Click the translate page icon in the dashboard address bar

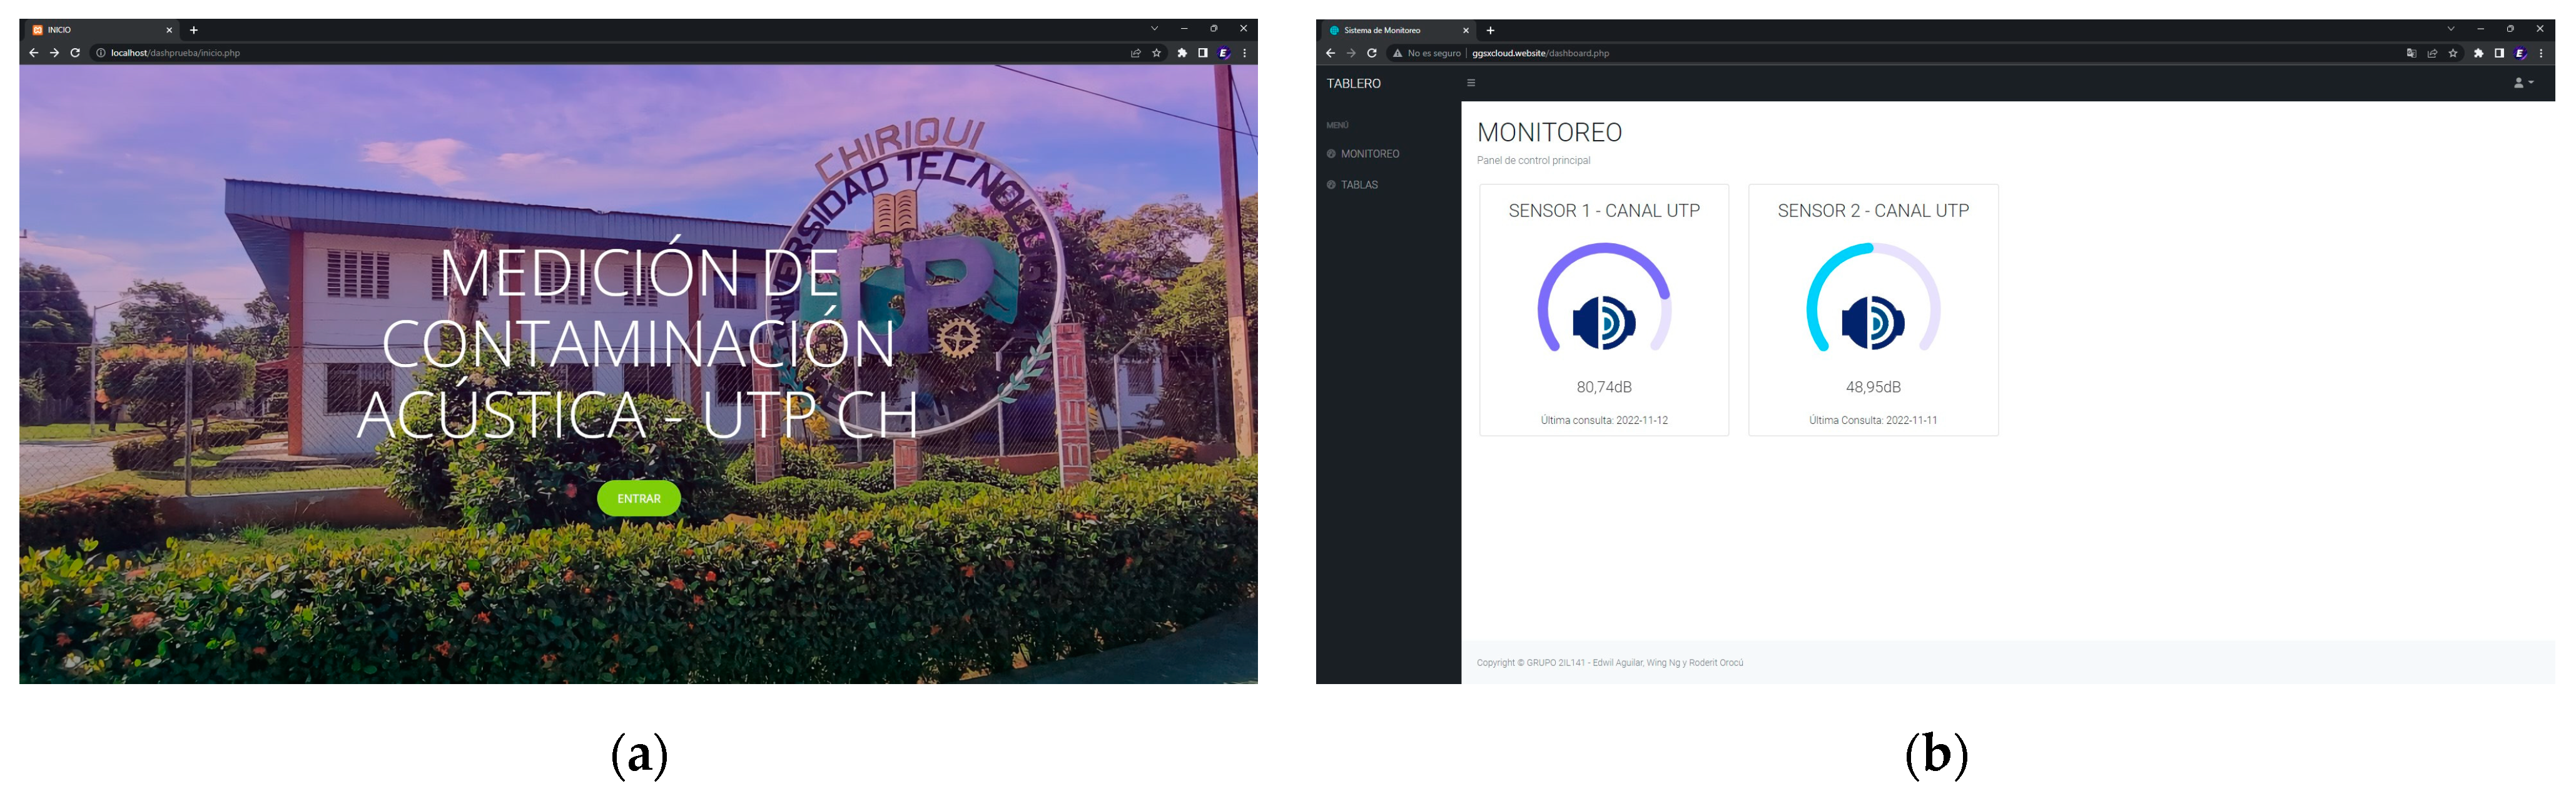2411,53
